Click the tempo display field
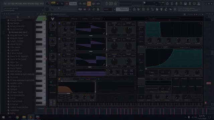Screen dimensions: 214x120 coord(73,4)
